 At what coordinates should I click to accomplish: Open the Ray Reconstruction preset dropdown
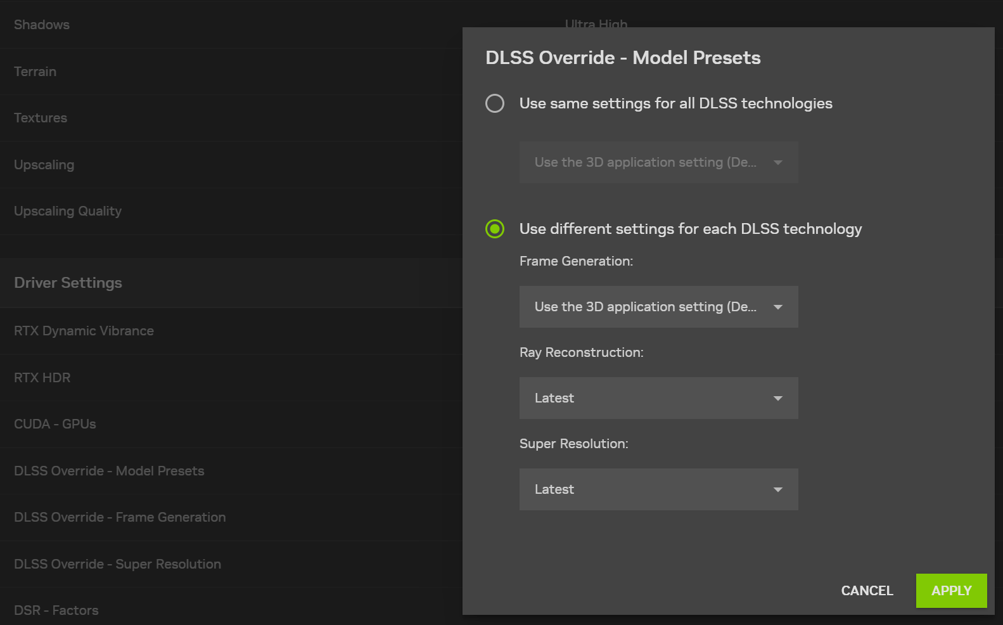point(658,398)
